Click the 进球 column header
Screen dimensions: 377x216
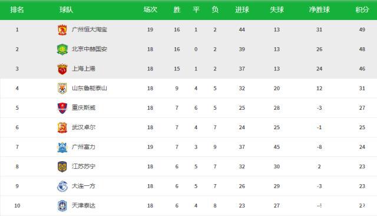click(242, 9)
